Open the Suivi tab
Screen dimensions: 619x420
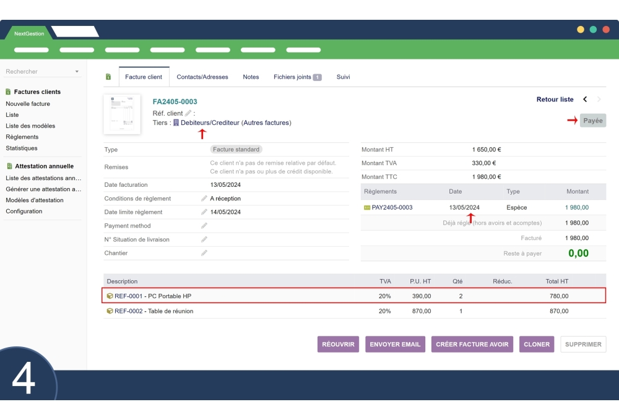click(343, 77)
